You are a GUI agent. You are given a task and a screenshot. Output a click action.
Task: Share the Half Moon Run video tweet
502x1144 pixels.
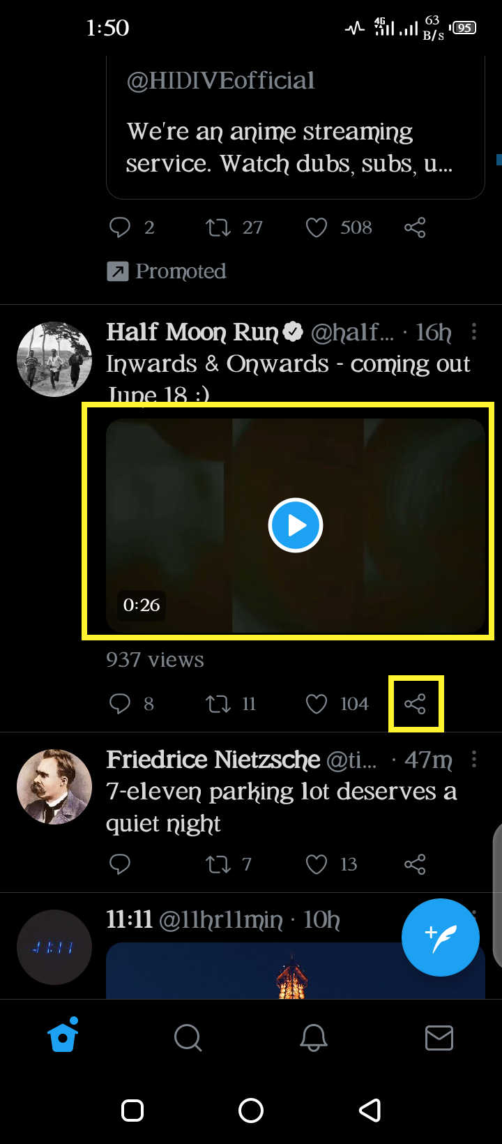(x=416, y=704)
